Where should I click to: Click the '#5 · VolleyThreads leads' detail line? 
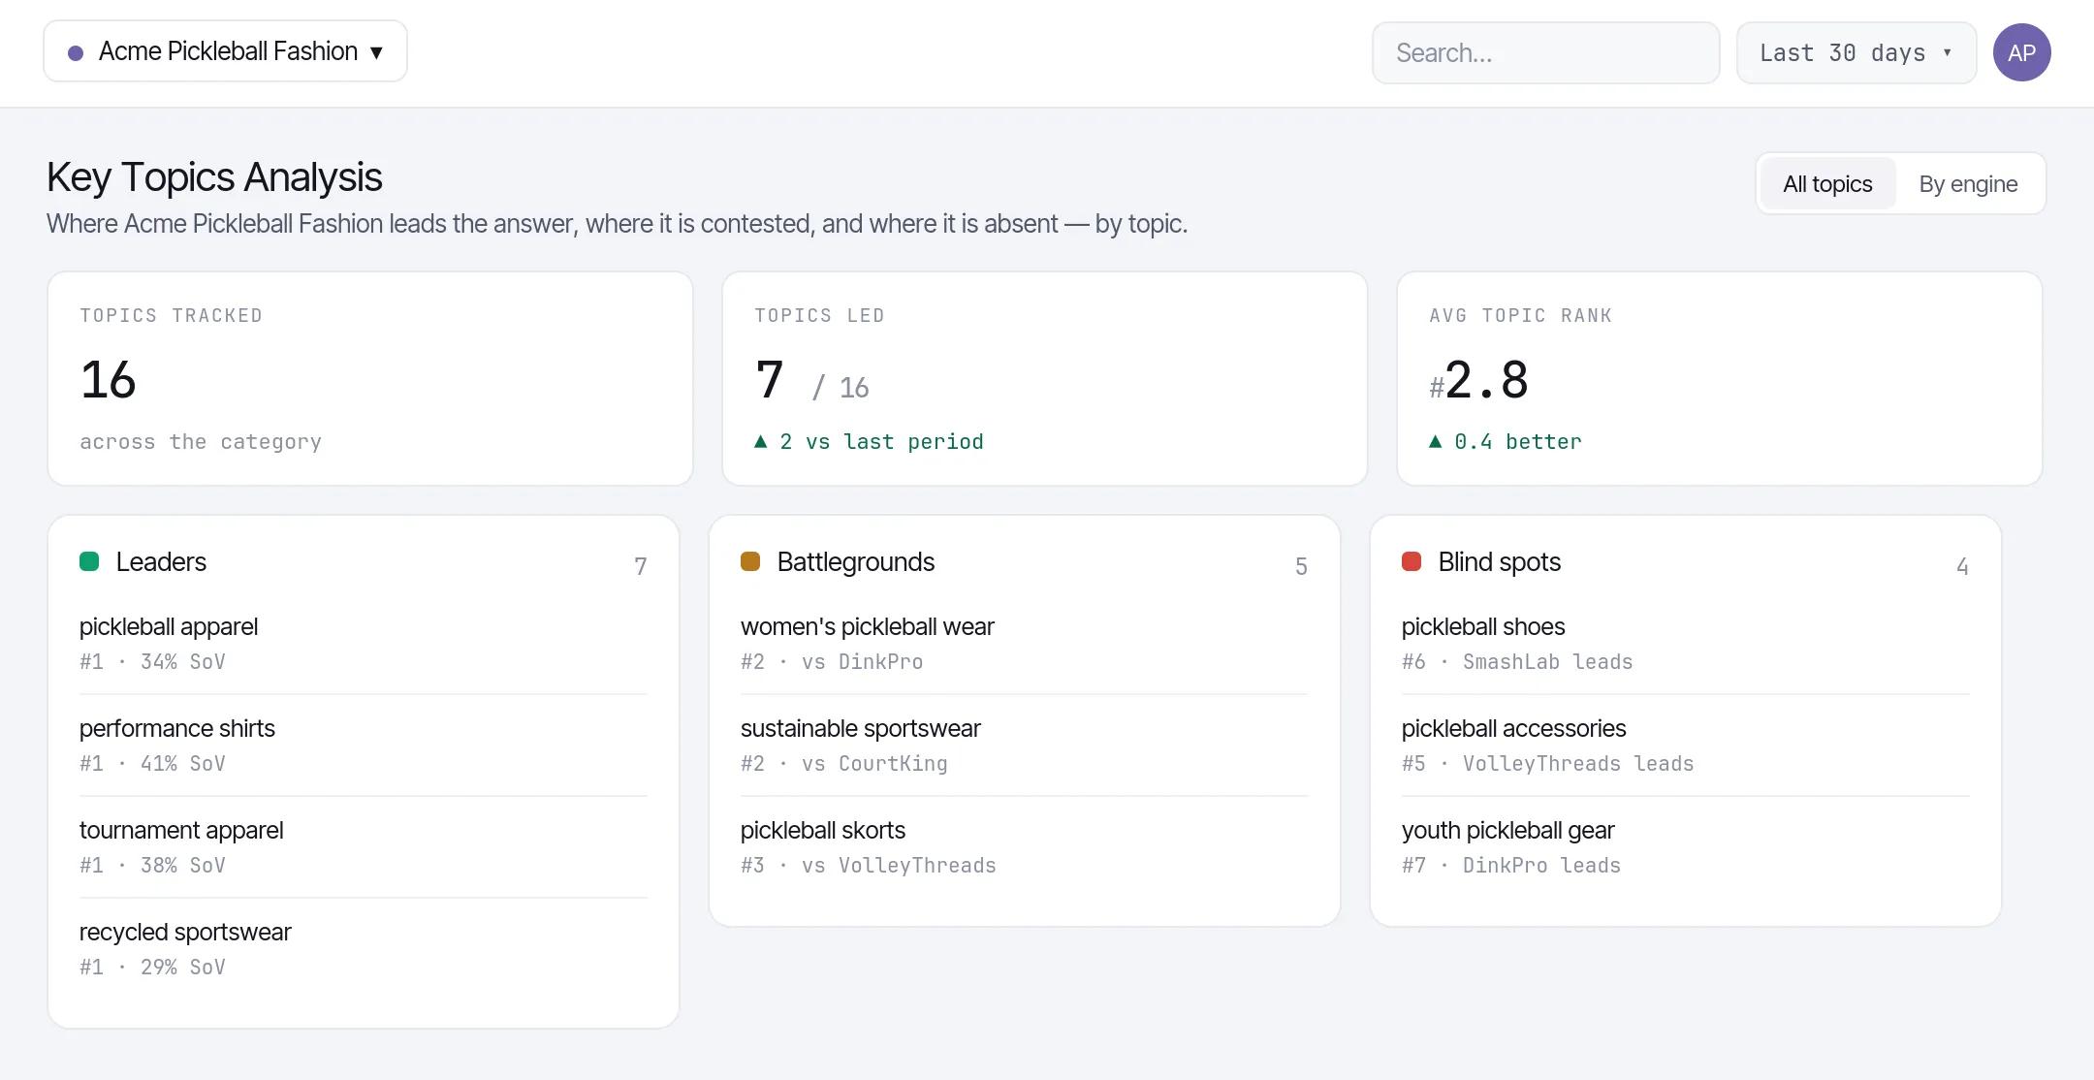[1548, 764]
